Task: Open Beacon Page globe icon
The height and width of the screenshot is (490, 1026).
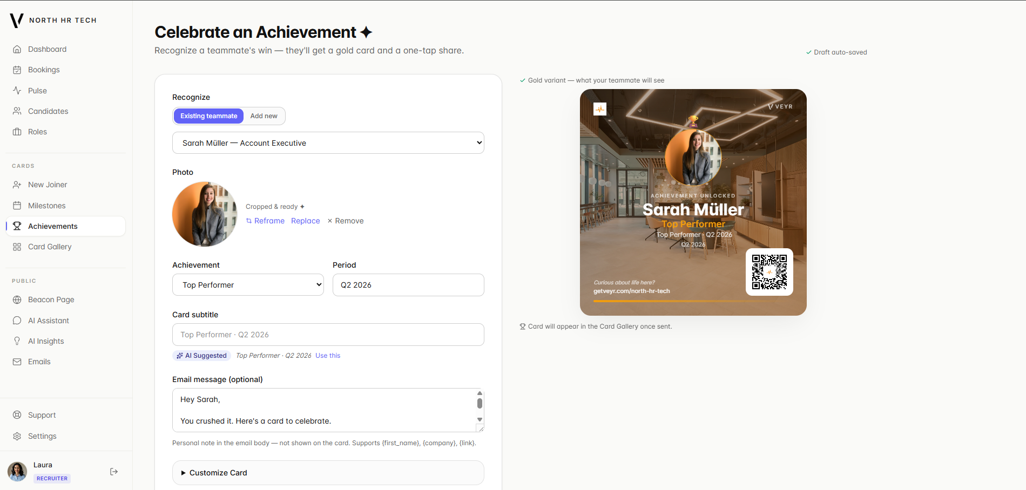Action: tap(17, 300)
